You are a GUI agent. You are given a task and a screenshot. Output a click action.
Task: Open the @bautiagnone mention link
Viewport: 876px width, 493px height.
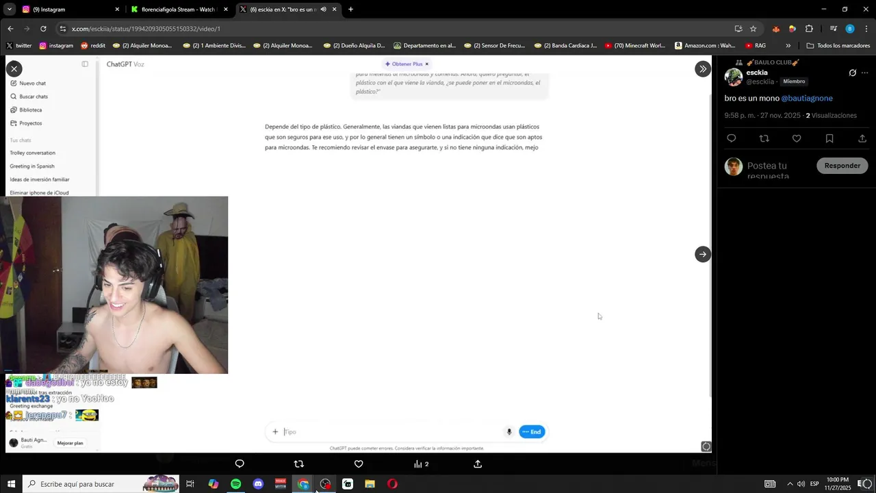(807, 98)
